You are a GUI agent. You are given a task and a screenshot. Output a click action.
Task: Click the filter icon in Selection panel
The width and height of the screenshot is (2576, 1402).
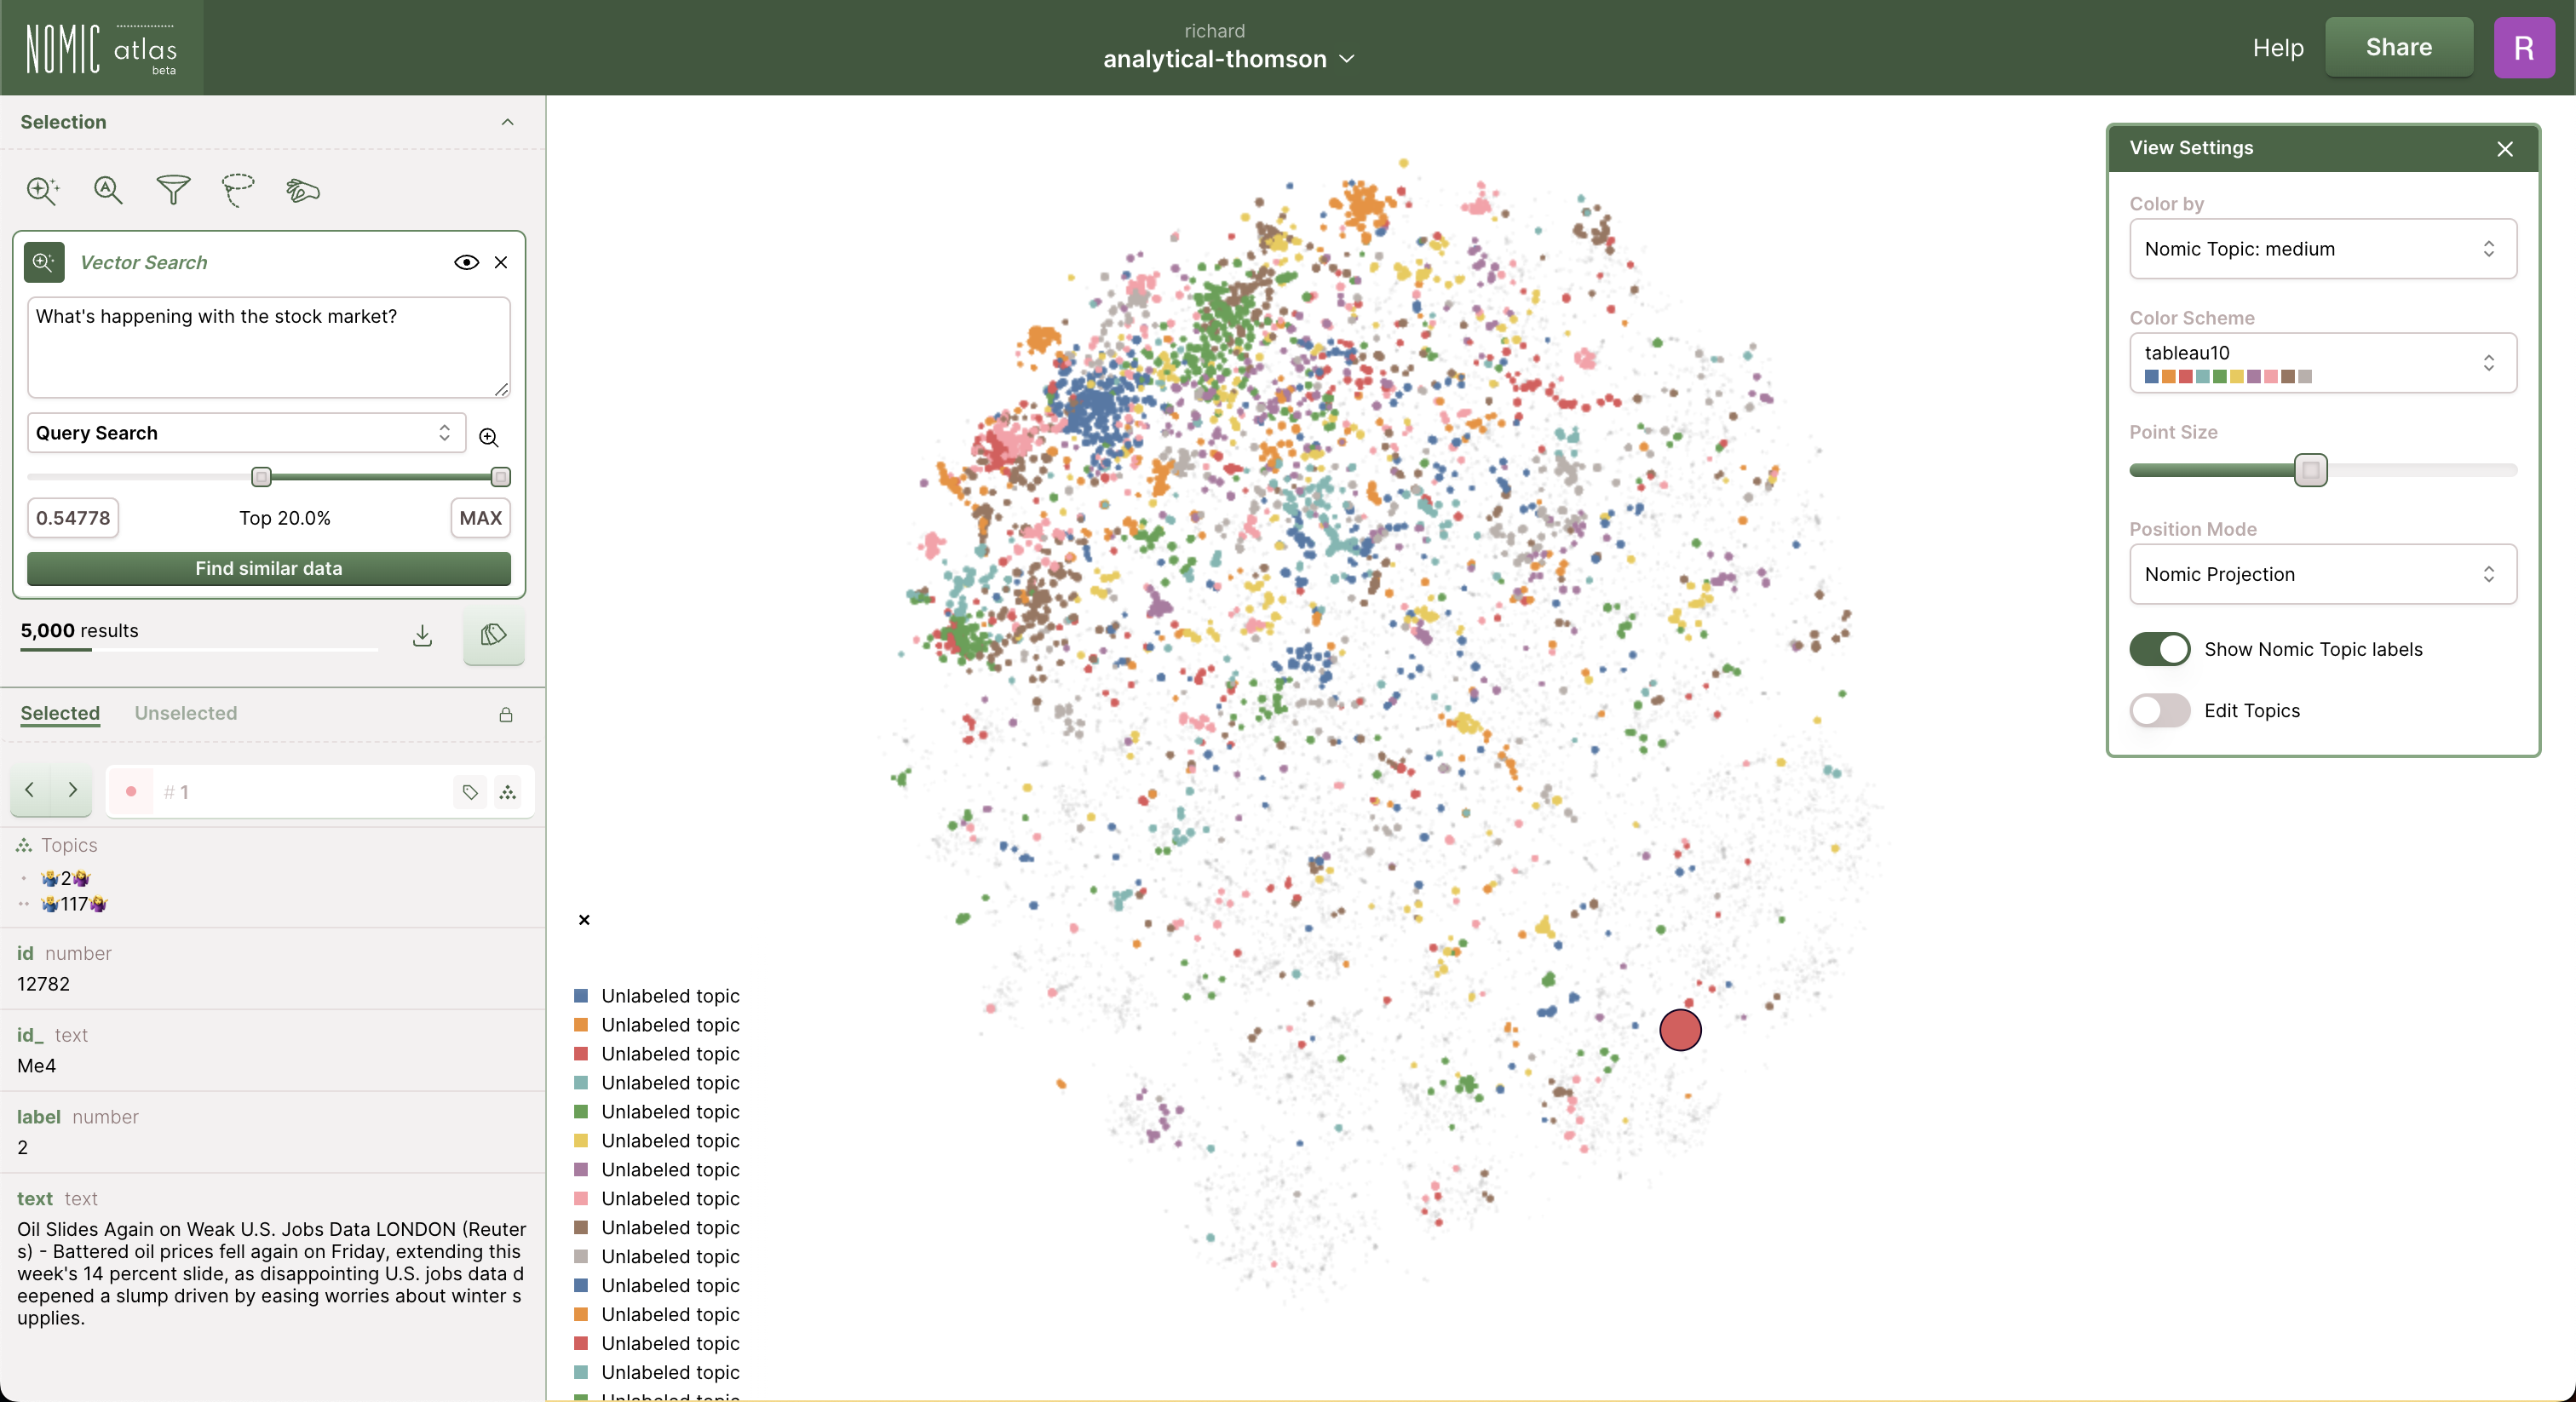pos(173,190)
